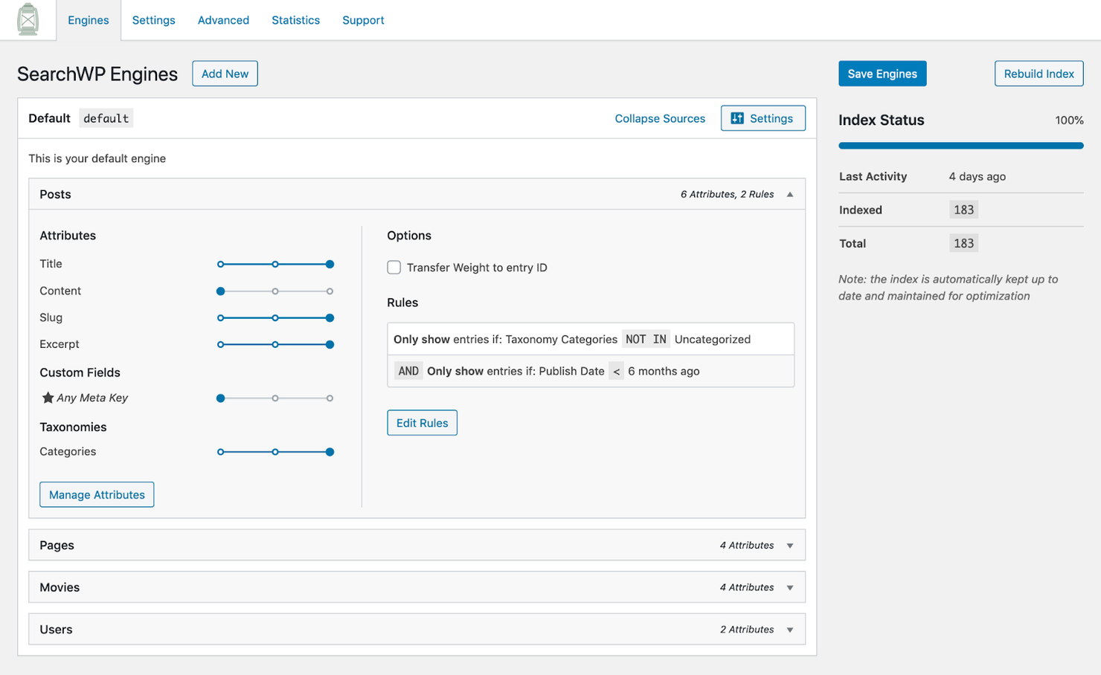Set Title weight slider to middle stop
This screenshot has width=1101, height=675.
coord(275,265)
